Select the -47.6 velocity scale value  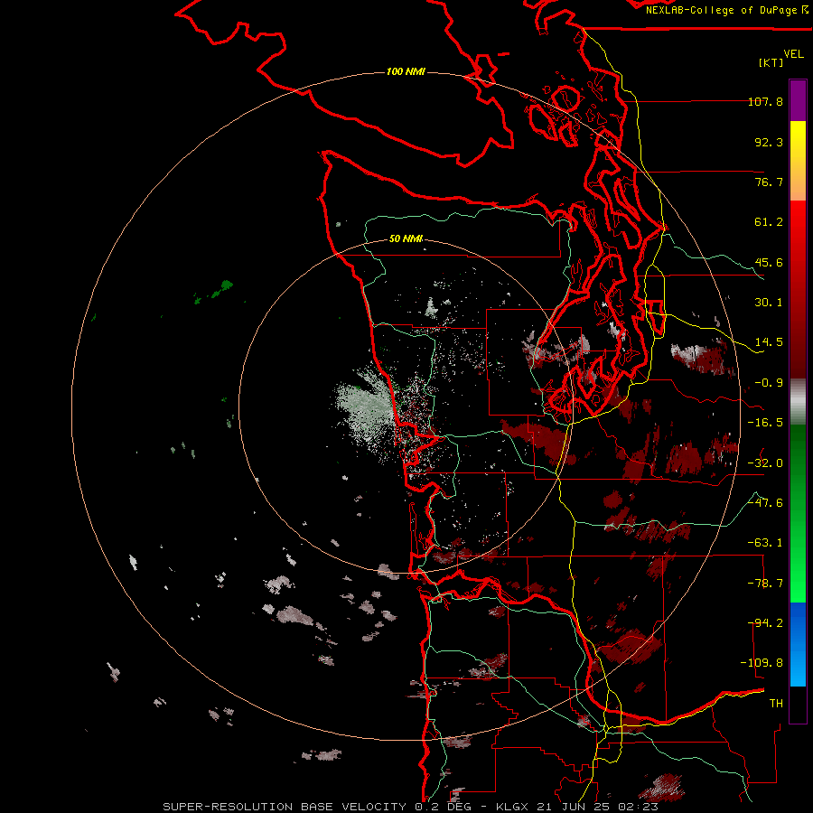pos(765,503)
